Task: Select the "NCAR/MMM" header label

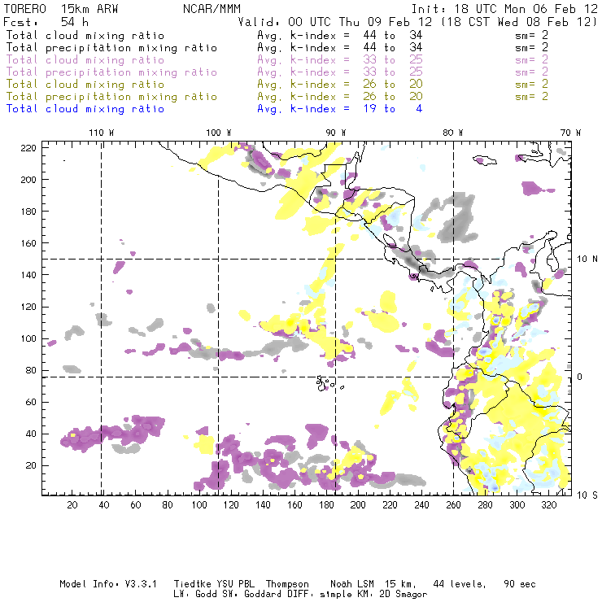Action: pos(212,9)
